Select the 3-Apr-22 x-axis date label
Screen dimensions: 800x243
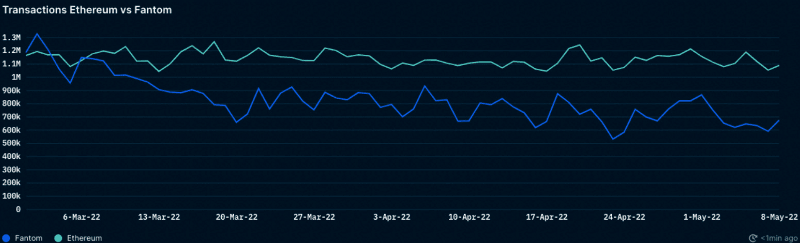pos(392,217)
